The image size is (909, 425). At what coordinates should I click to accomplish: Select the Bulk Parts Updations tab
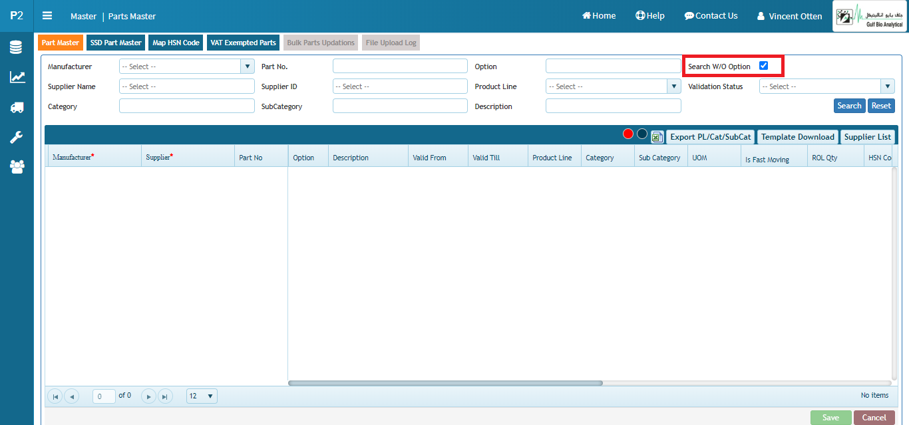[x=321, y=43]
